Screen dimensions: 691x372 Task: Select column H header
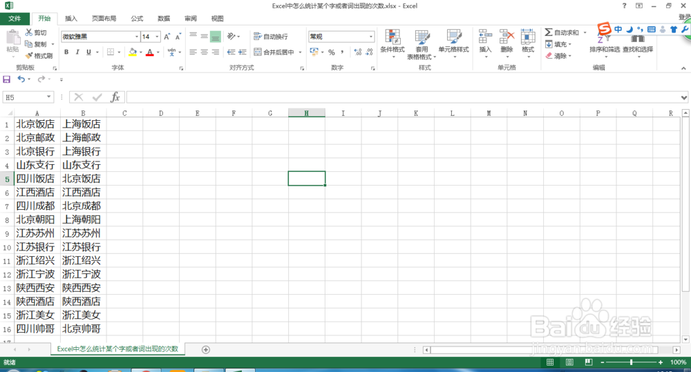click(306, 113)
